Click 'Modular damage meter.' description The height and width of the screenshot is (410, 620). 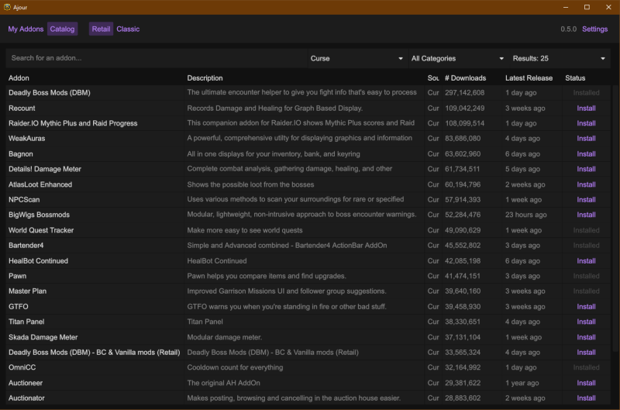tap(224, 337)
